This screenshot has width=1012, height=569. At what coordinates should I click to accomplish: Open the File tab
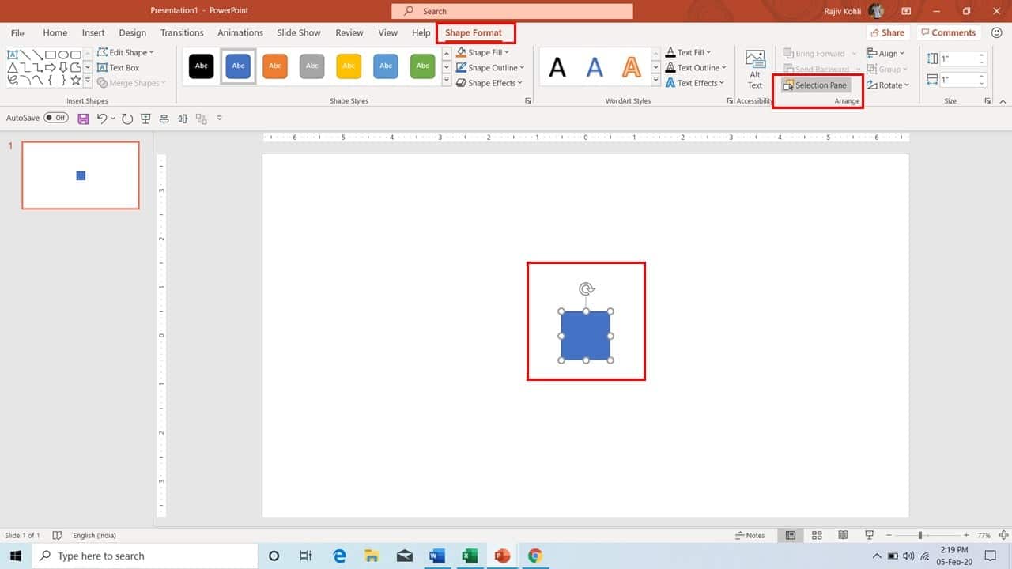tap(17, 33)
